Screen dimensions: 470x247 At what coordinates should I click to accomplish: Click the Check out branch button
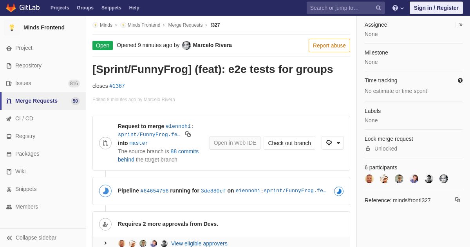[289, 143]
